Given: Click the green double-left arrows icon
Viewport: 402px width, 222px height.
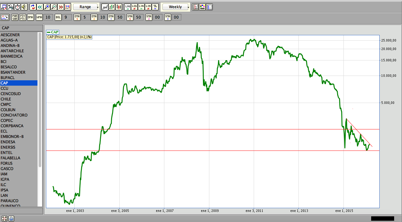Looking at the screenshot, I should (x=40, y=7).
